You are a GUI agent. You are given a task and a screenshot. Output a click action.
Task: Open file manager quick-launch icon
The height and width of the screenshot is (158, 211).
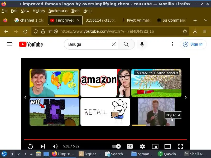point(38,154)
